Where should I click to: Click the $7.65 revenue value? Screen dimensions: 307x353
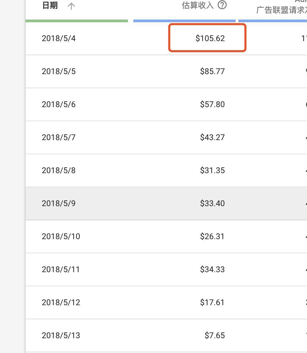click(x=214, y=335)
